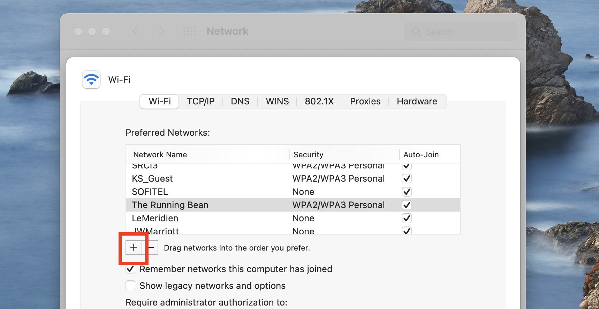This screenshot has height=309, width=599.
Task: Click the Search field
Action: click(x=461, y=32)
